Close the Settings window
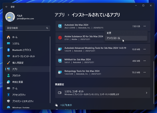This screenshot has height=113, width=157. click(x=151, y=5)
